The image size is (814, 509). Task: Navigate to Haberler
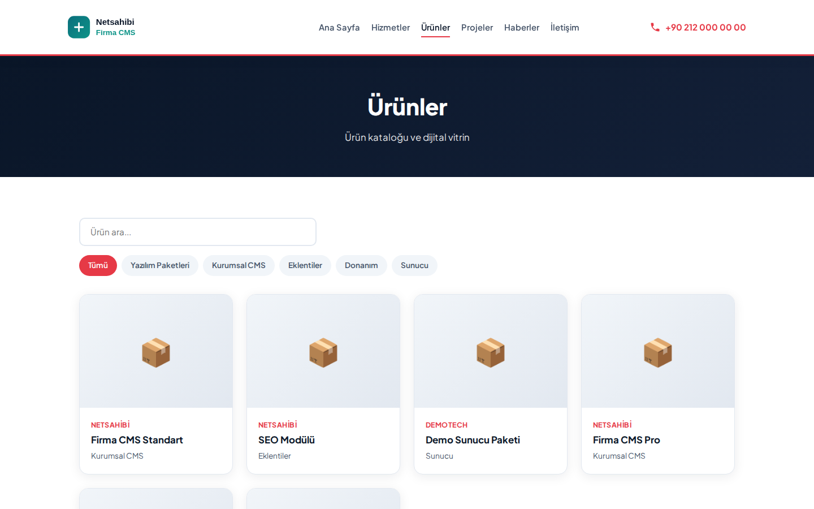coord(522,27)
